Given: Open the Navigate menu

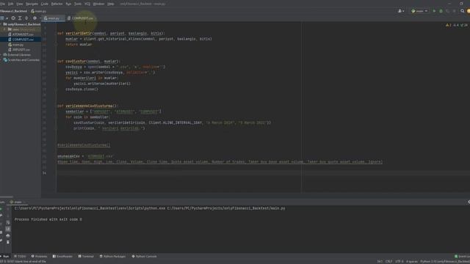Looking at the screenshot, I should tap(32, 4).
